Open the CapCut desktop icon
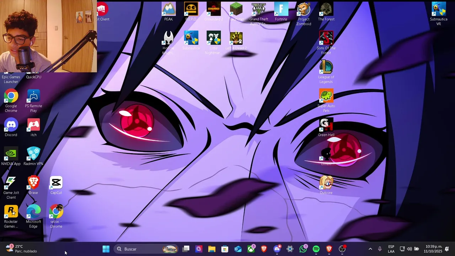This screenshot has width=455, height=256. coord(56,185)
